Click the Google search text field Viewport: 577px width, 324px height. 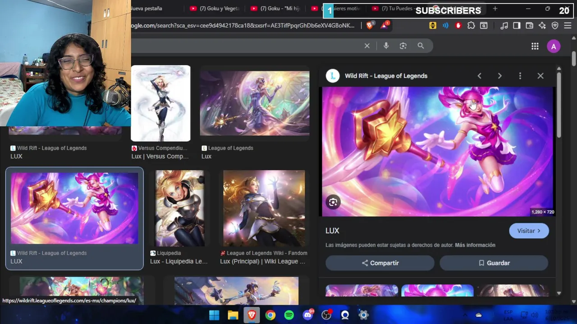pyautogui.click(x=246, y=46)
